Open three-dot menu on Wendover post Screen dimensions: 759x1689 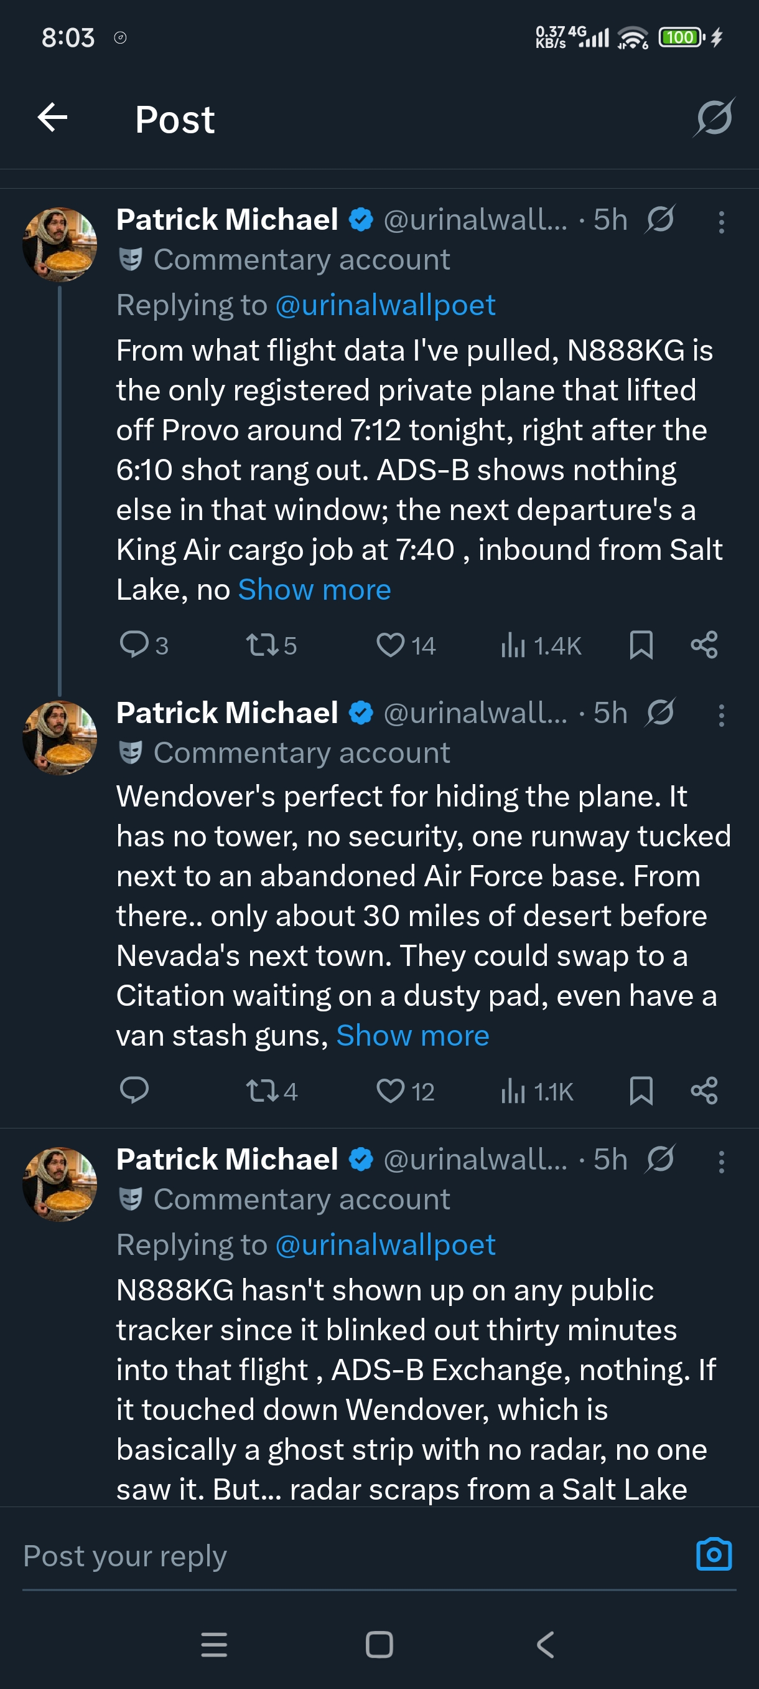(721, 716)
